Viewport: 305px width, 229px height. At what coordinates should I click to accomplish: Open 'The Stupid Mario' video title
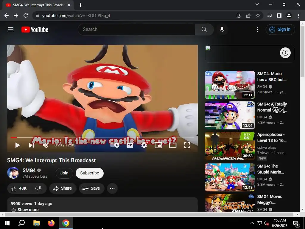[270, 169]
